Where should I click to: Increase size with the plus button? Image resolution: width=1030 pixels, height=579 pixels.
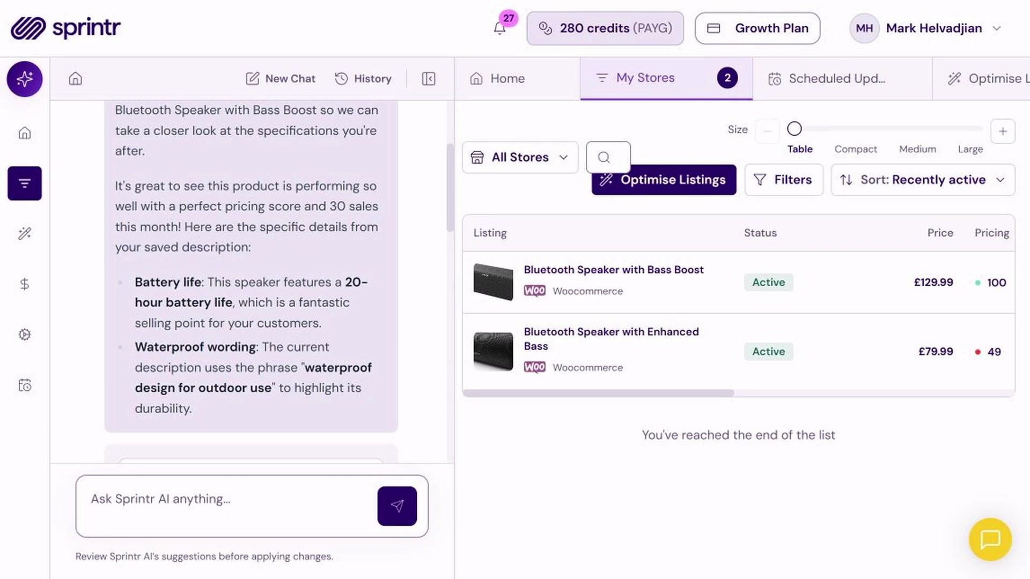[x=1003, y=131]
